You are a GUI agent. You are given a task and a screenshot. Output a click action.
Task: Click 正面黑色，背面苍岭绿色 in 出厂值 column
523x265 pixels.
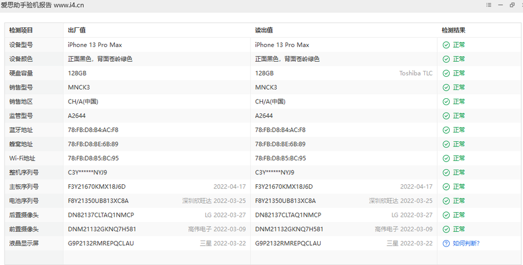pos(100,59)
